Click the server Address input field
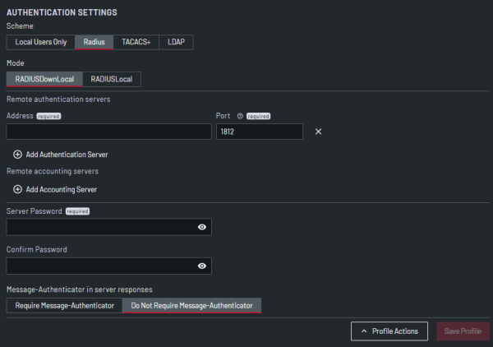This screenshot has height=347, width=493. click(x=108, y=132)
